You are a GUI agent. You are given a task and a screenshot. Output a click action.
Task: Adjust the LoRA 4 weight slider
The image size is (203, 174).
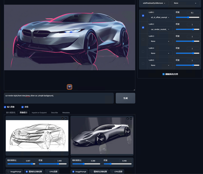pos(188,53)
